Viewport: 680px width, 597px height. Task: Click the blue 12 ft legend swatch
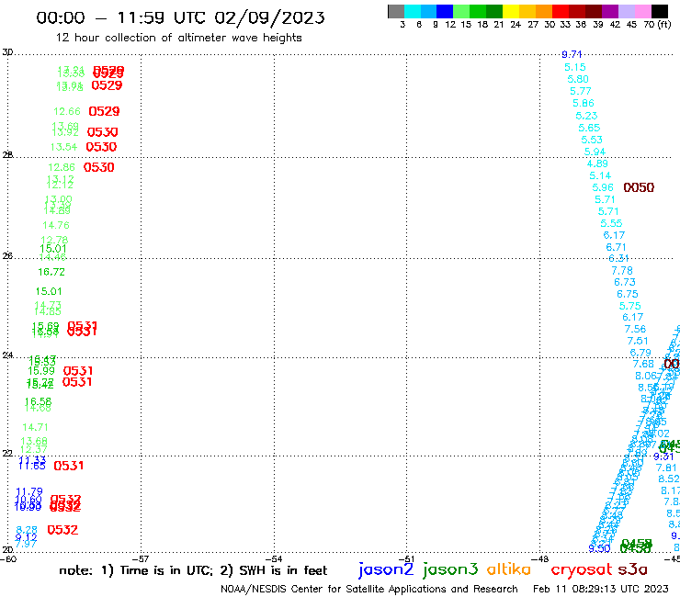[445, 11]
